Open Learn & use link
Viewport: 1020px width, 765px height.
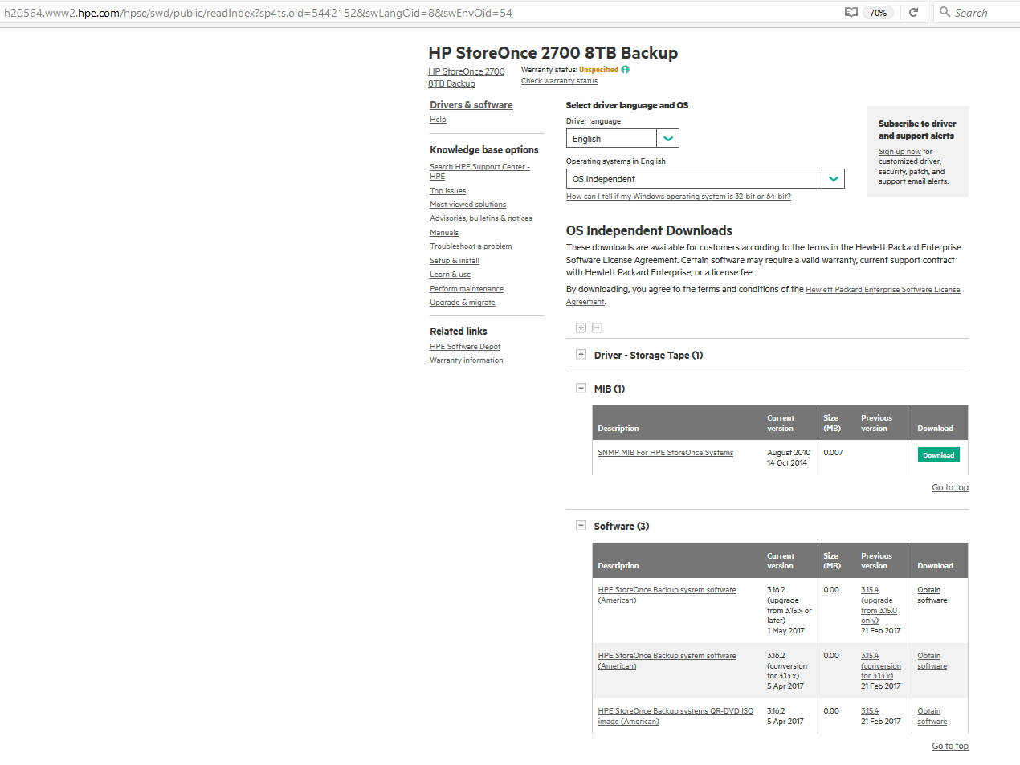[450, 275]
